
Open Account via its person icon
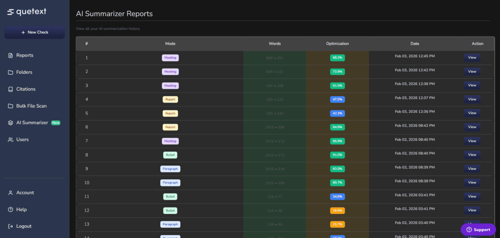click(x=10, y=193)
